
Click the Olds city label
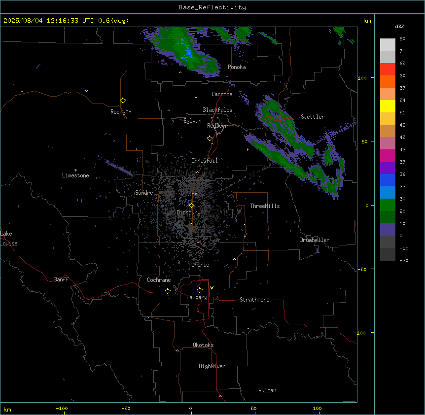[191, 194]
